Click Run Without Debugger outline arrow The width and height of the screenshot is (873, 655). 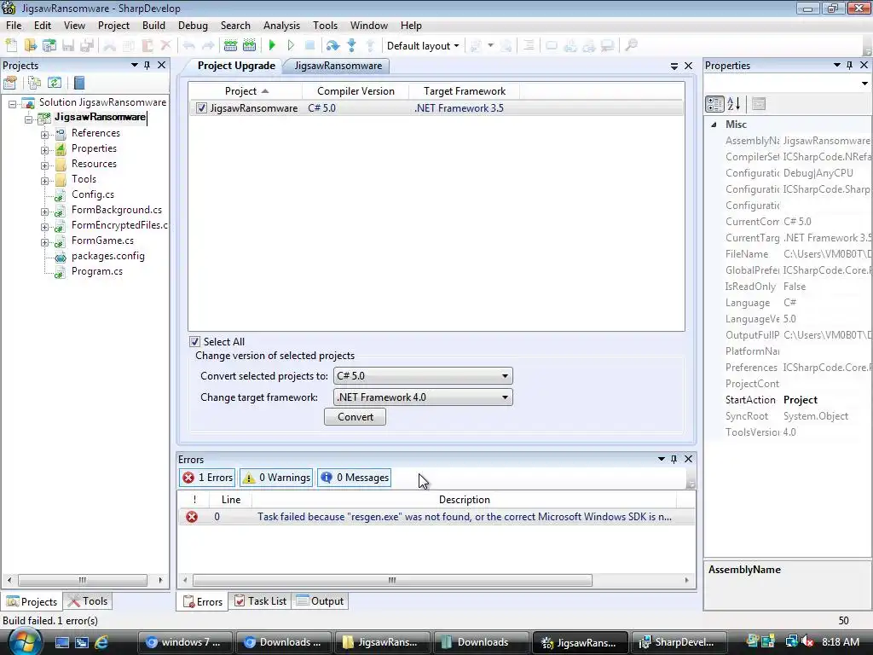coord(291,46)
